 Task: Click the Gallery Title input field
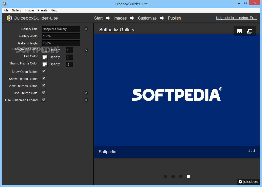tap(61, 29)
